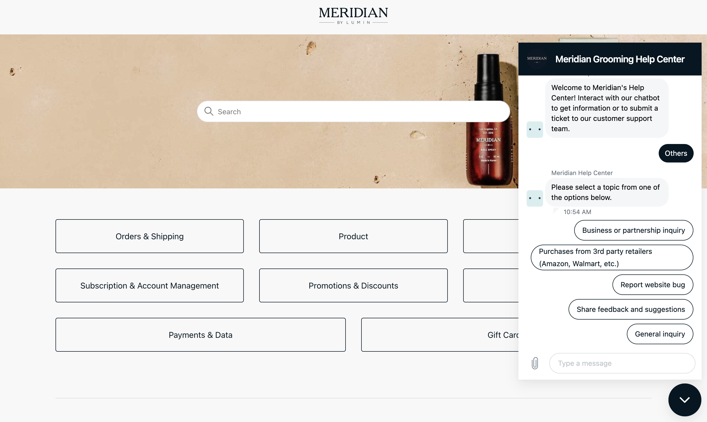Viewport: 707px width, 422px height.
Task: Open Subscription & Account Management category
Action: tap(149, 285)
